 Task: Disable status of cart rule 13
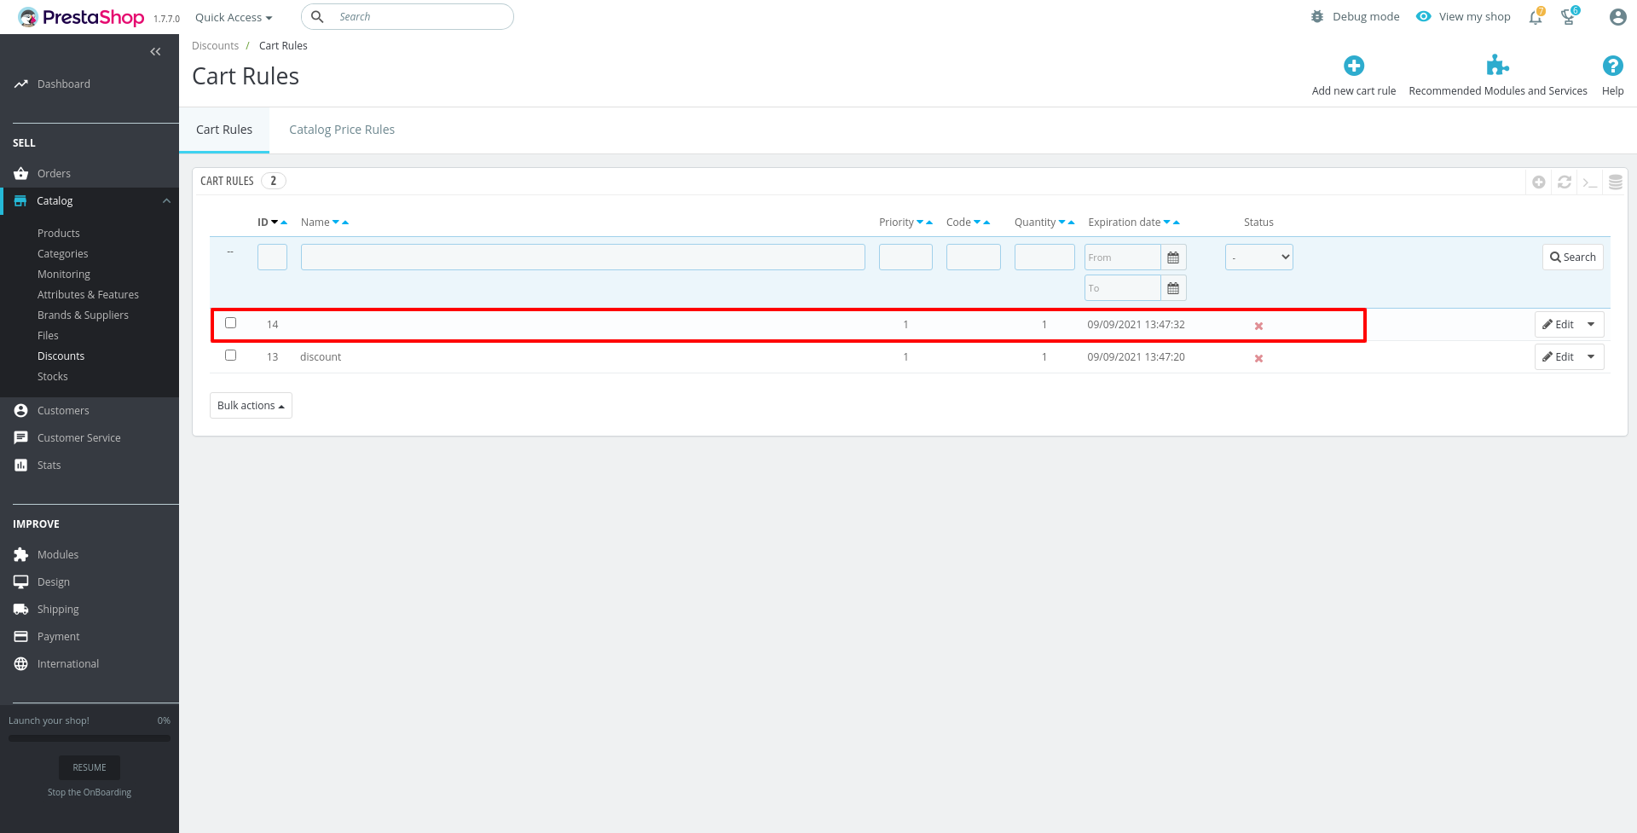pos(1258,358)
